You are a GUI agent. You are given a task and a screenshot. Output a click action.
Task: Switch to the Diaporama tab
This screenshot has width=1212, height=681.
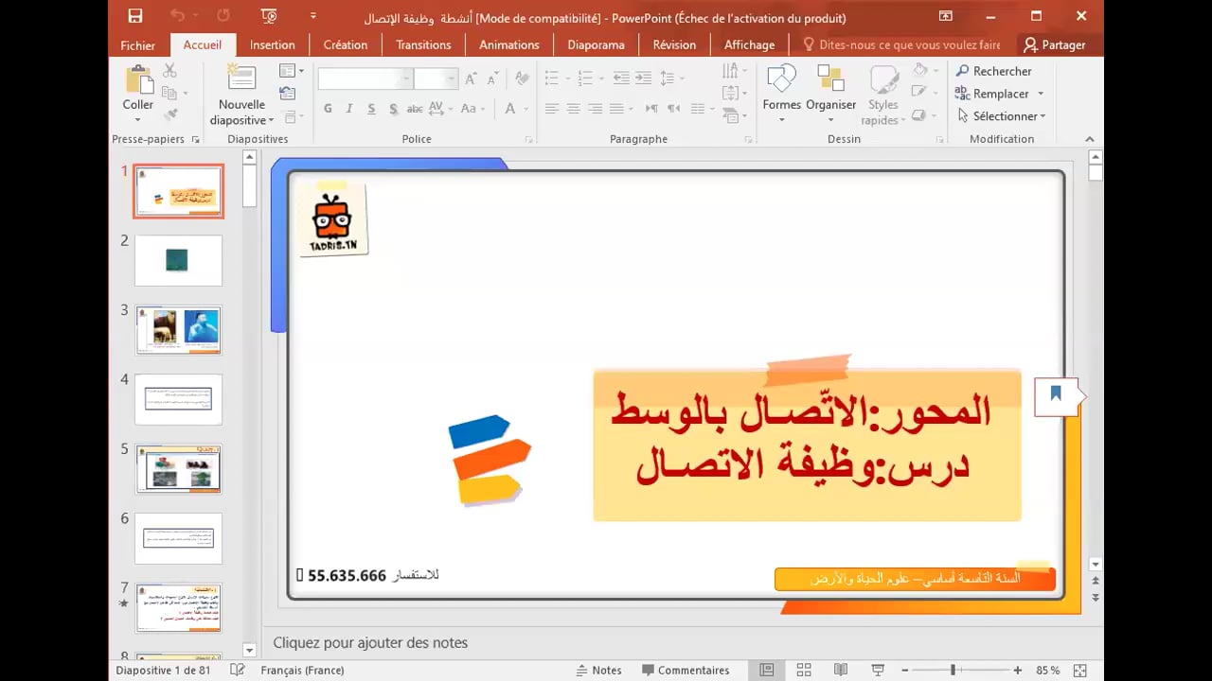click(x=596, y=44)
